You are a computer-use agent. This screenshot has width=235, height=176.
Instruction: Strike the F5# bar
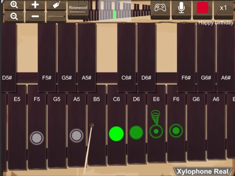(47, 58)
